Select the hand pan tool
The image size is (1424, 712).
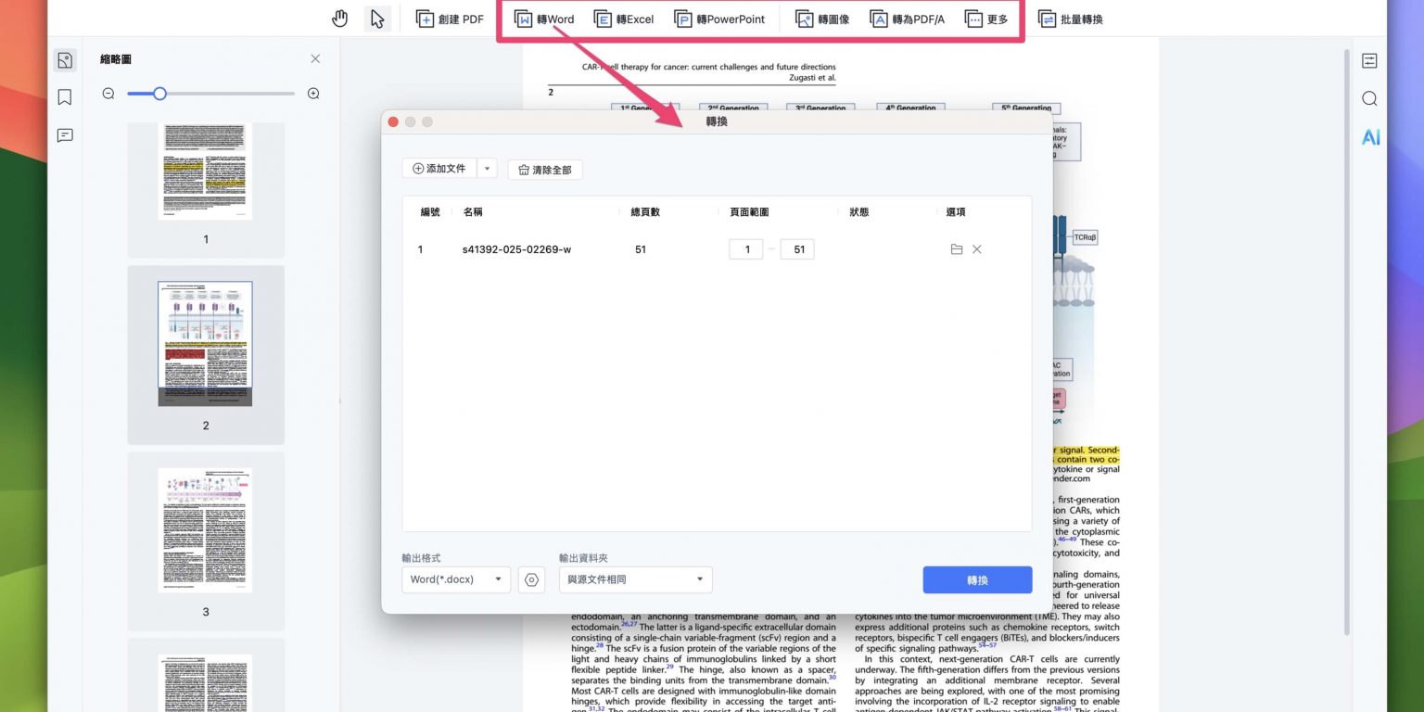340,19
